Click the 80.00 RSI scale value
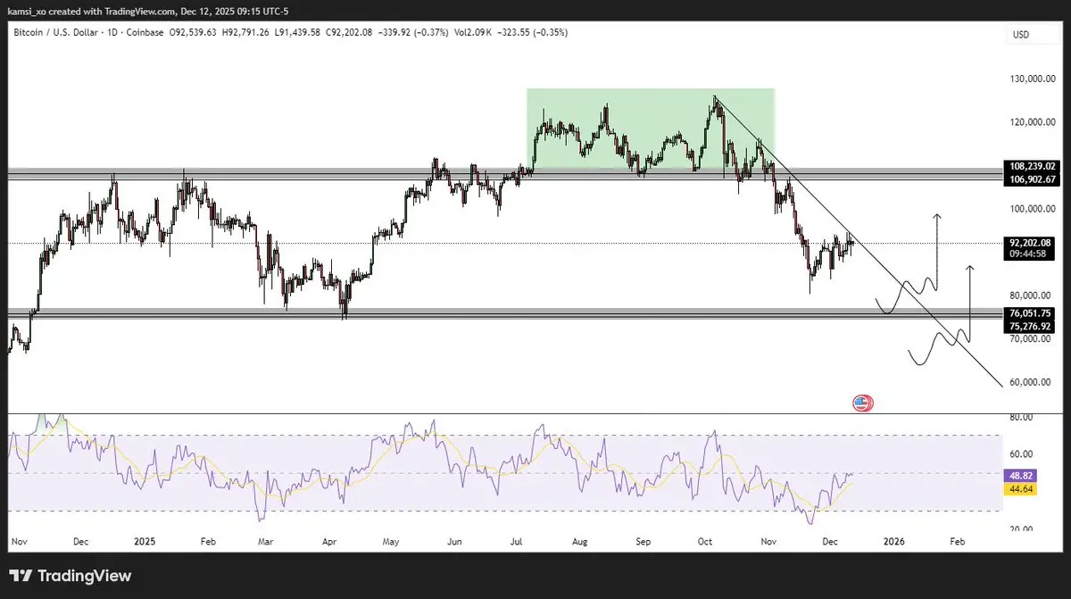The width and height of the screenshot is (1071, 599). [x=1023, y=417]
